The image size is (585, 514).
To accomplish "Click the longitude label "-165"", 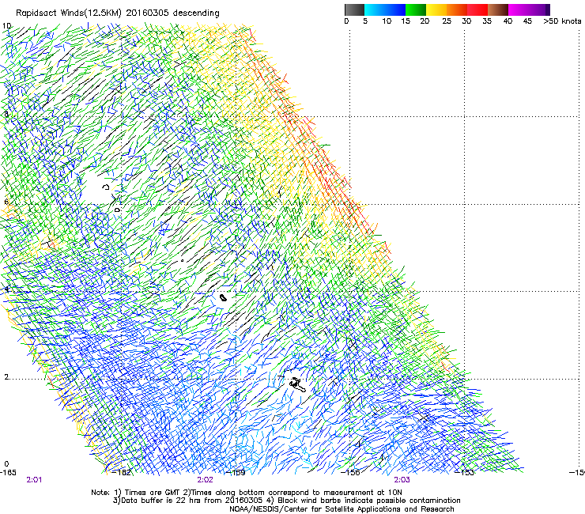I will (x=8, y=473).
